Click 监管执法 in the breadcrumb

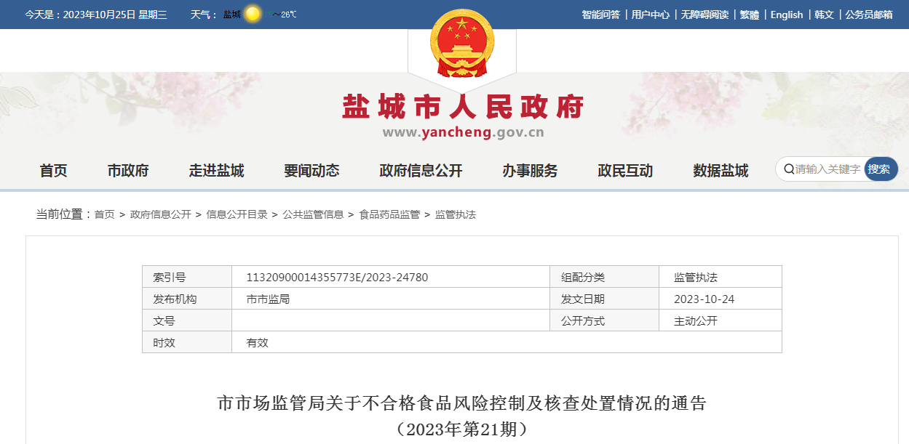click(x=456, y=214)
